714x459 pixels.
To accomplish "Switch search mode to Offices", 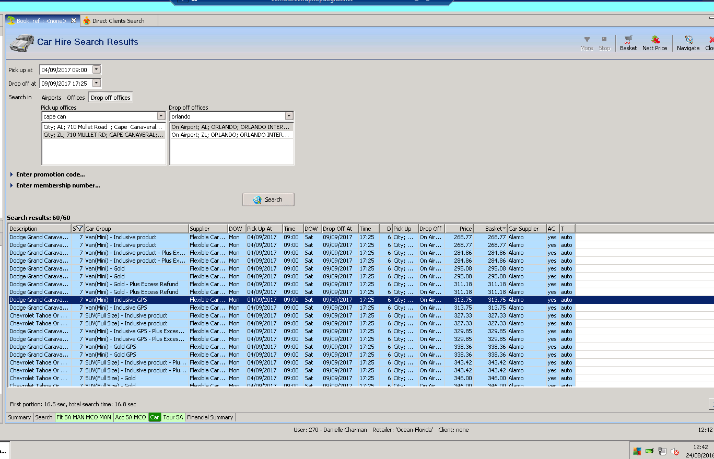I will tap(76, 98).
